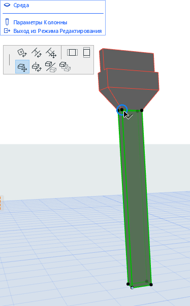Click the Mirror element pet palette icon
The image size is (190, 306).
pos(51,67)
